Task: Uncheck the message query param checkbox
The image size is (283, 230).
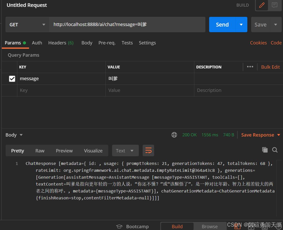Action: point(12,79)
